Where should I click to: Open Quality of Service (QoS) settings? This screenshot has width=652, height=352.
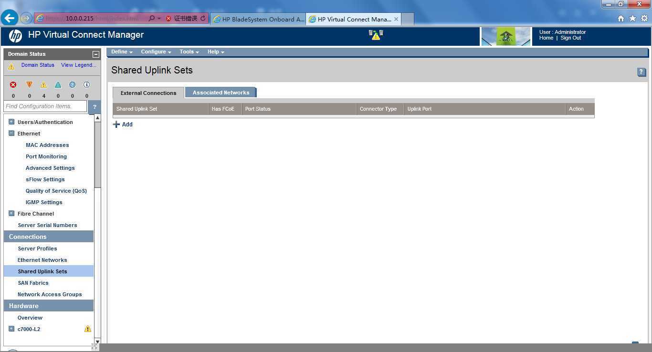tap(56, 191)
